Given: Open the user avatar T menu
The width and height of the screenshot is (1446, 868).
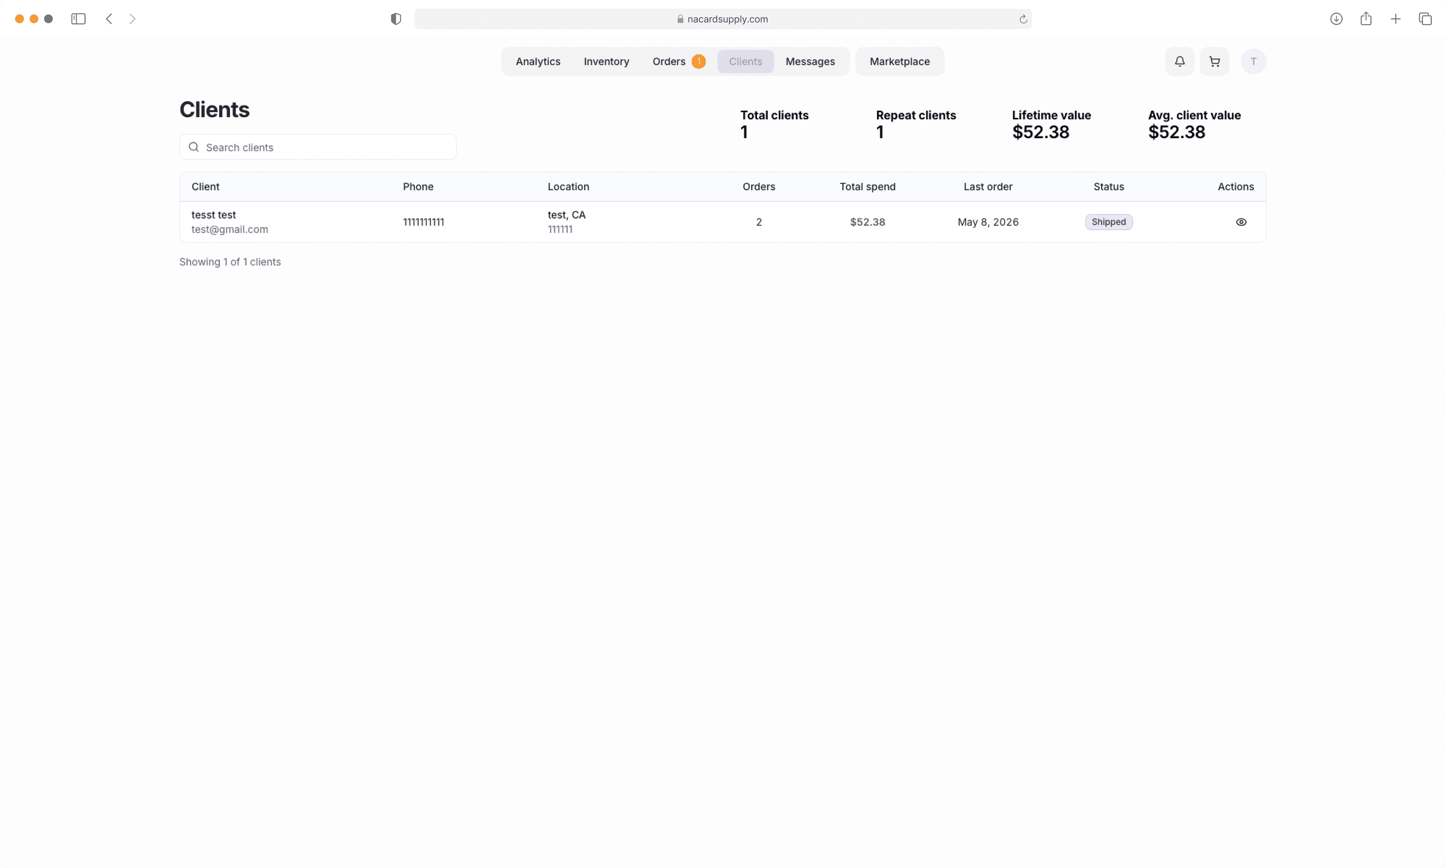Looking at the screenshot, I should (1253, 61).
